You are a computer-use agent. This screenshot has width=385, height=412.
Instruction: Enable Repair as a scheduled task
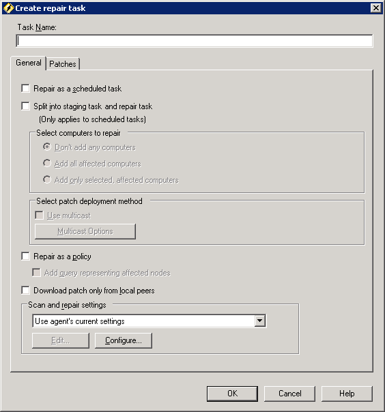click(x=25, y=88)
